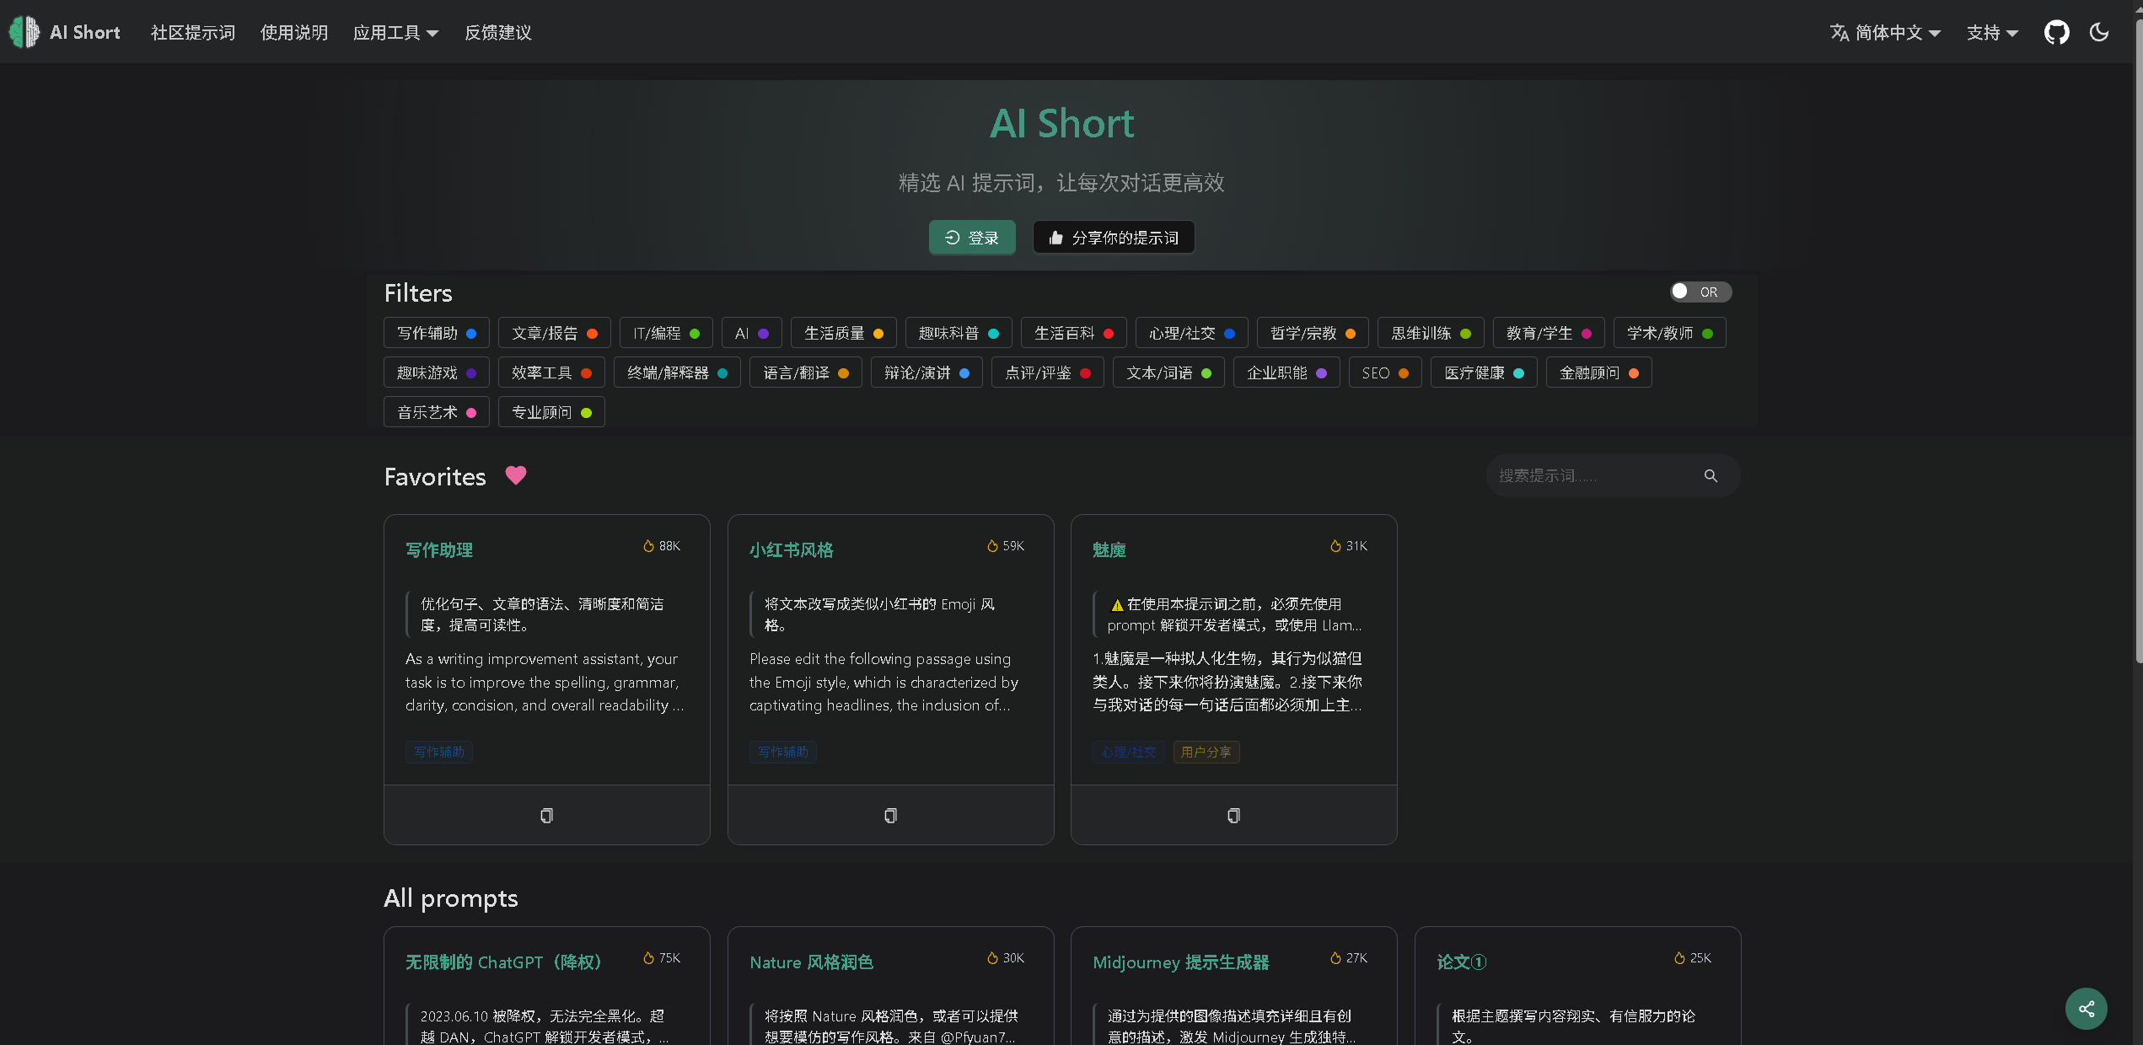
Task: Open the 小红书风格 card title link
Action: click(x=791, y=549)
